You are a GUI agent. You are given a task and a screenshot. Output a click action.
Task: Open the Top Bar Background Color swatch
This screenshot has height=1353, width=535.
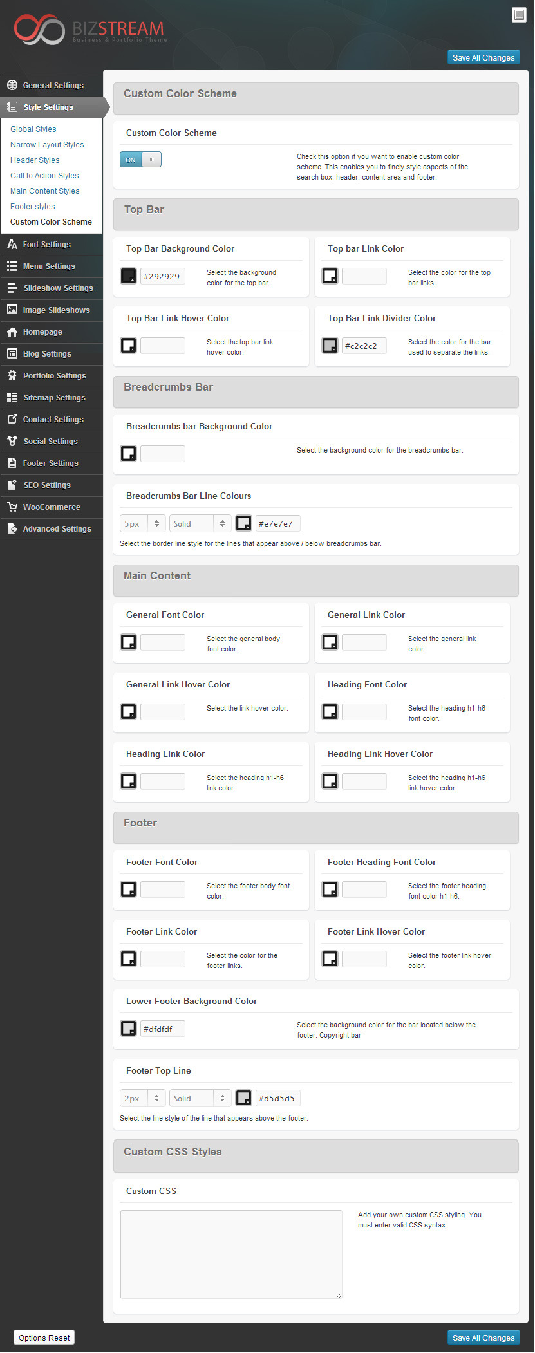129,276
